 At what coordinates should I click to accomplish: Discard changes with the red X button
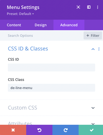point(13,130)
